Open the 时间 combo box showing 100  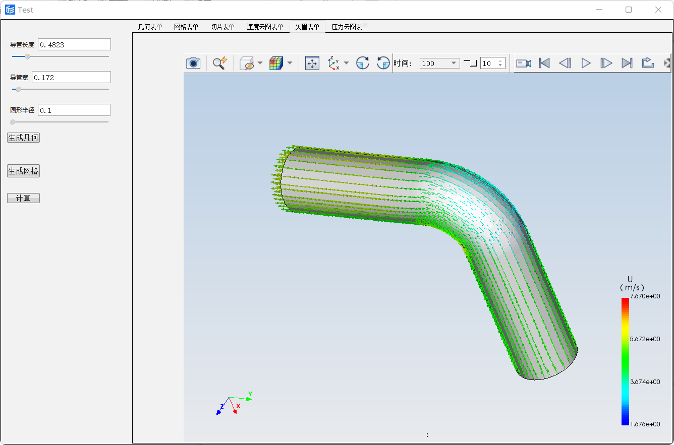[439, 63]
